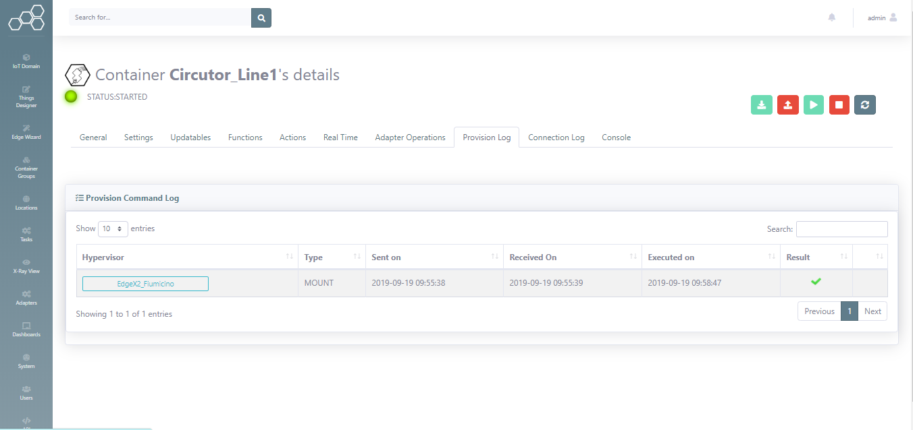Go to Dashboards in the sidebar
This screenshot has height=430, width=913.
pos(26,330)
